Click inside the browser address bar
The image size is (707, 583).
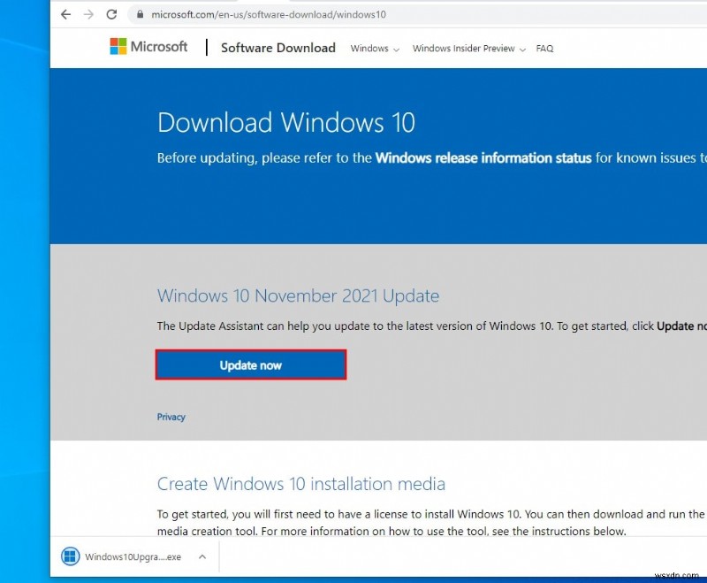(x=265, y=14)
